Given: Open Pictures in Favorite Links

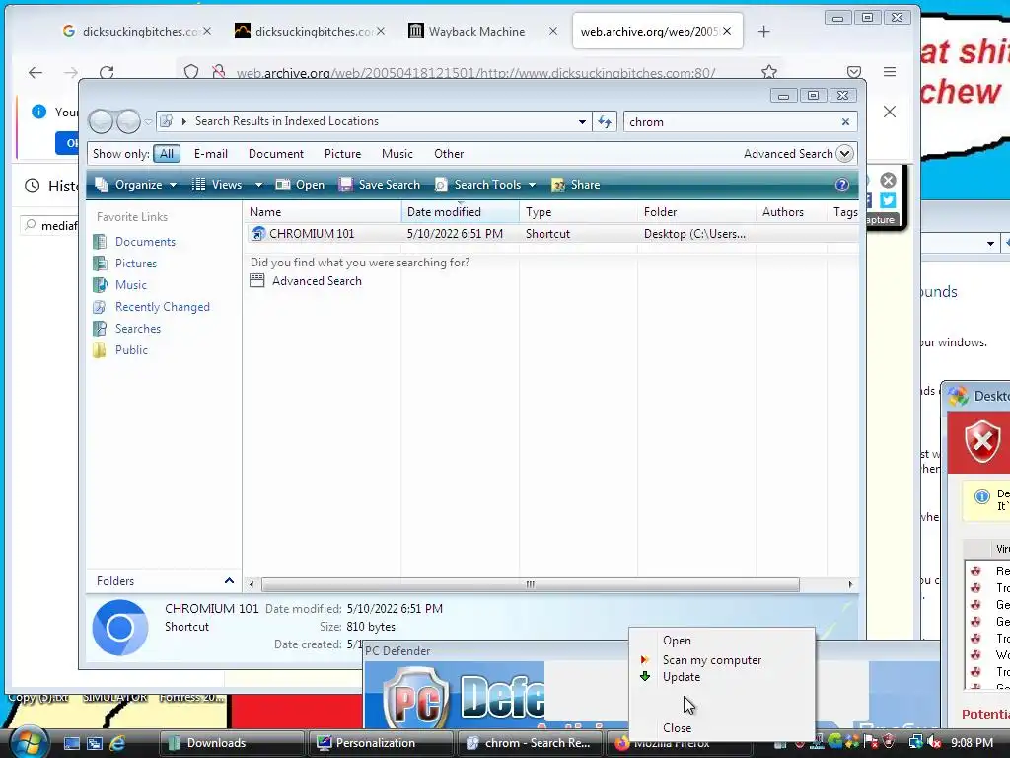Looking at the screenshot, I should pyautogui.click(x=136, y=263).
